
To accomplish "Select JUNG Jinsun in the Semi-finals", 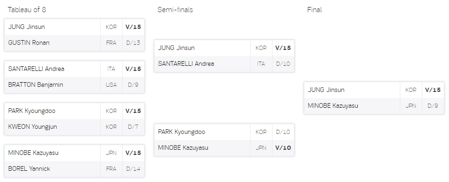I will tap(176, 48).
